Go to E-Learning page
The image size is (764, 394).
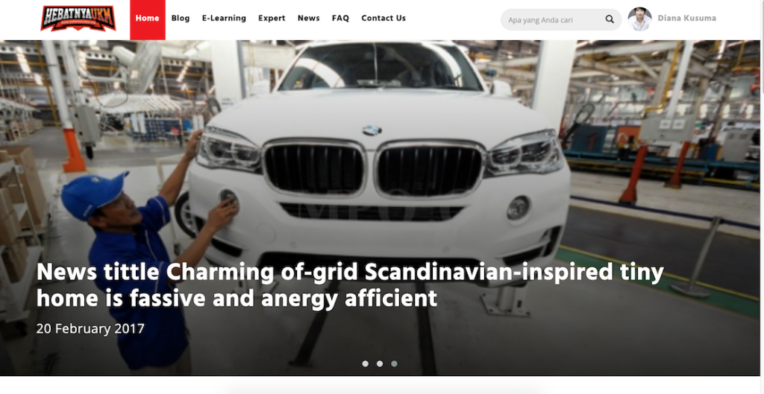click(x=224, y=18)
